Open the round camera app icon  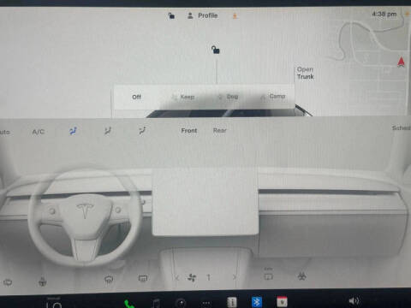(181, 303)
